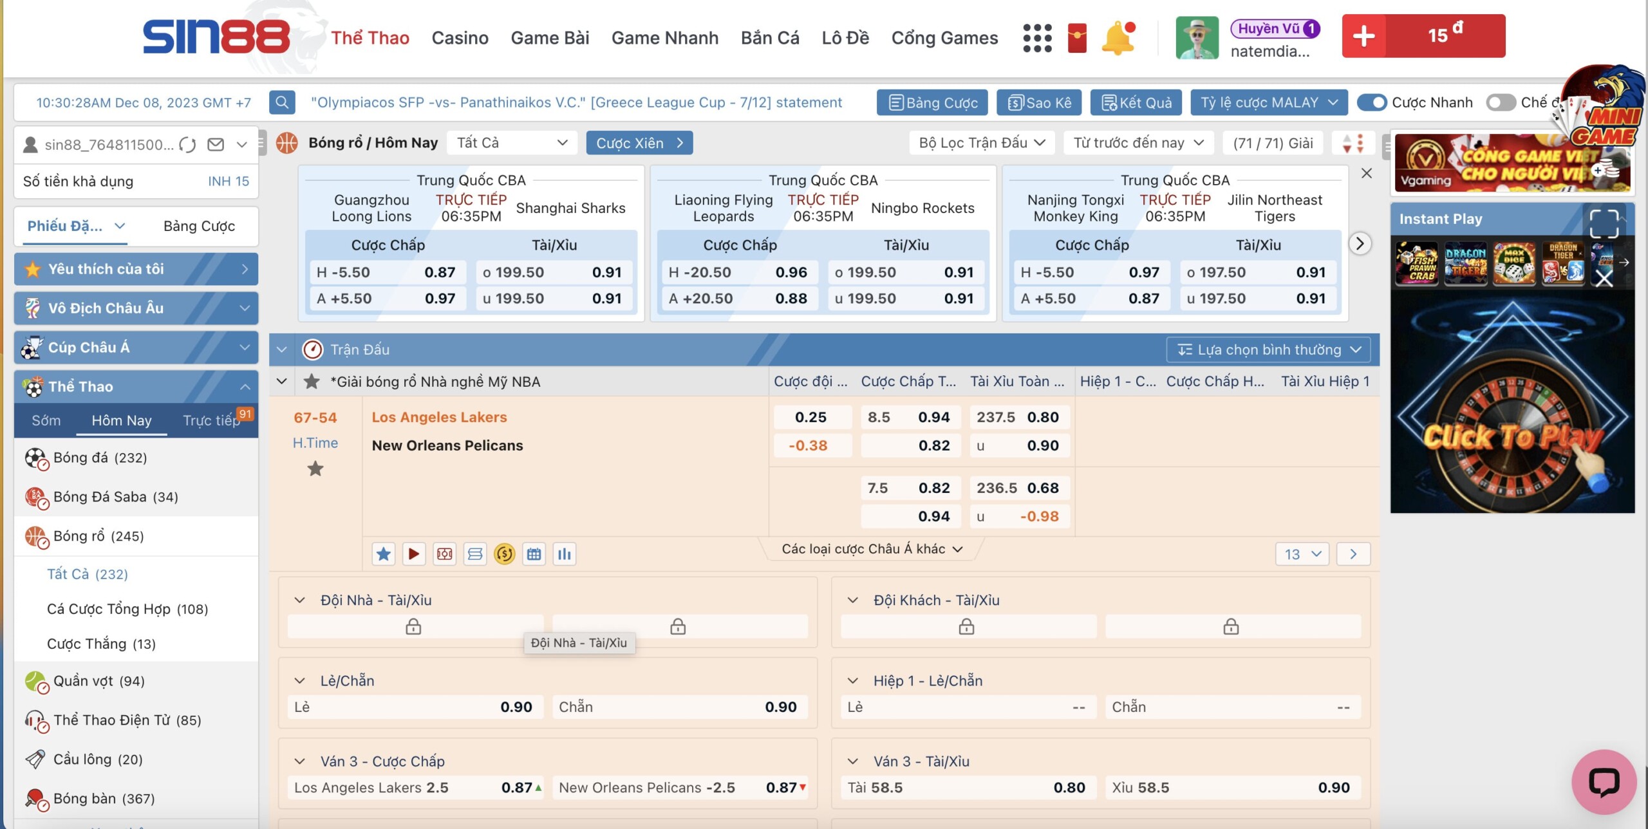The width and height of the screenshot is (1648, 829).
Task: Collapse the NBA league row
Action: tap(281, 382)
